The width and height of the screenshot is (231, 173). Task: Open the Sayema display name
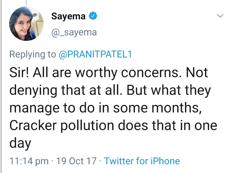pos(69,16)
